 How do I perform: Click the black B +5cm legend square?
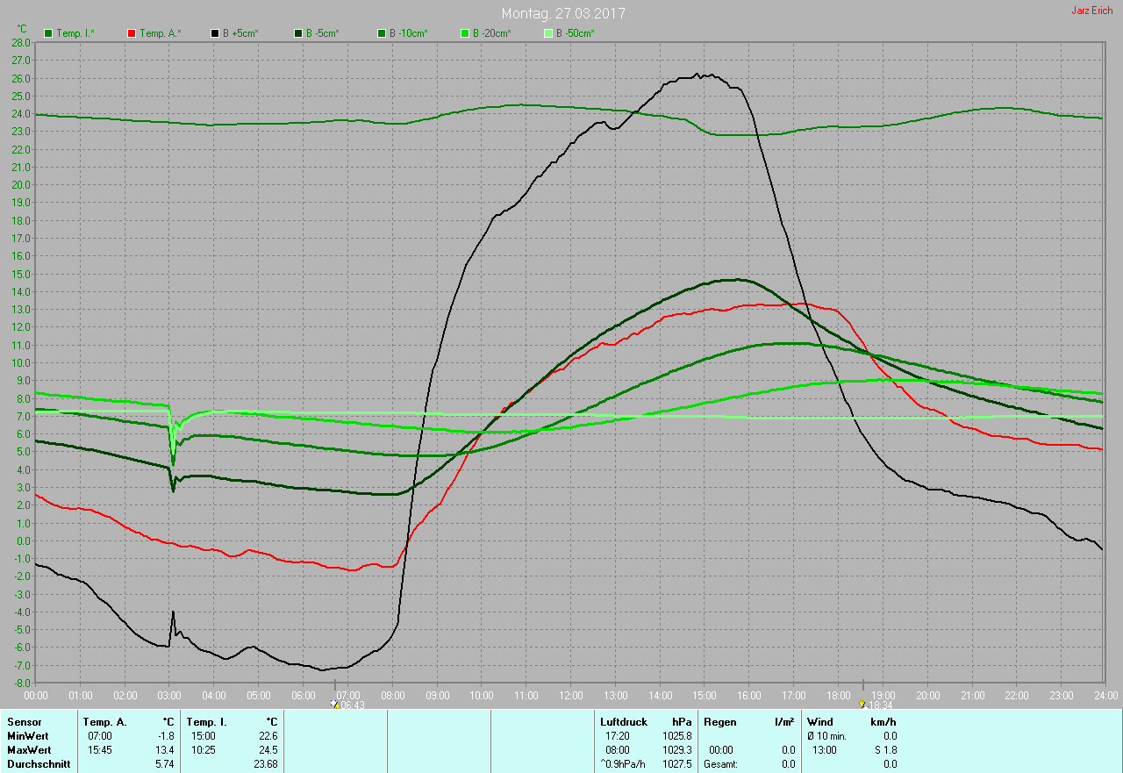coord(215,33)
